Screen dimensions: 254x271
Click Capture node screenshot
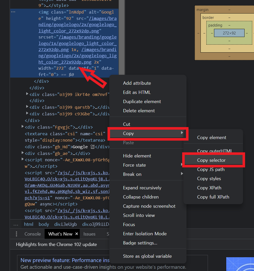149,206
